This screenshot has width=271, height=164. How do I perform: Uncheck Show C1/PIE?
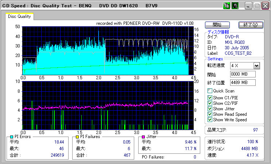210,98
